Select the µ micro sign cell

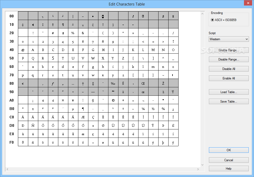tap(73, 109)
